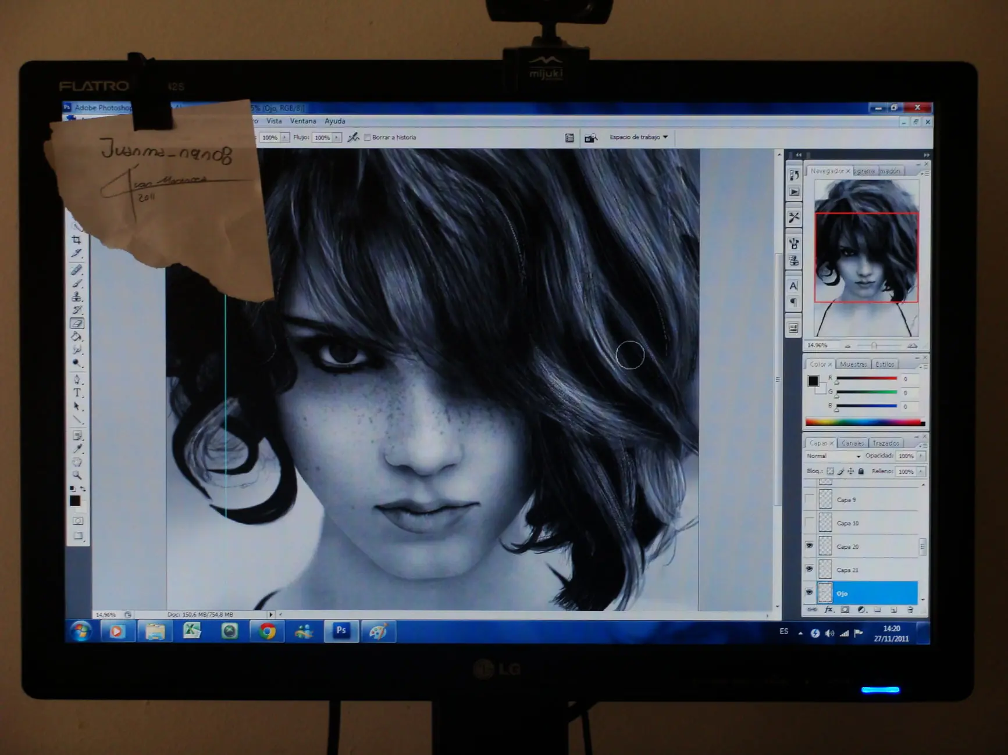Screen dimensions: 1008x755
Task: Enable the Borrar a historia checkbox
Action: point(367,138)
